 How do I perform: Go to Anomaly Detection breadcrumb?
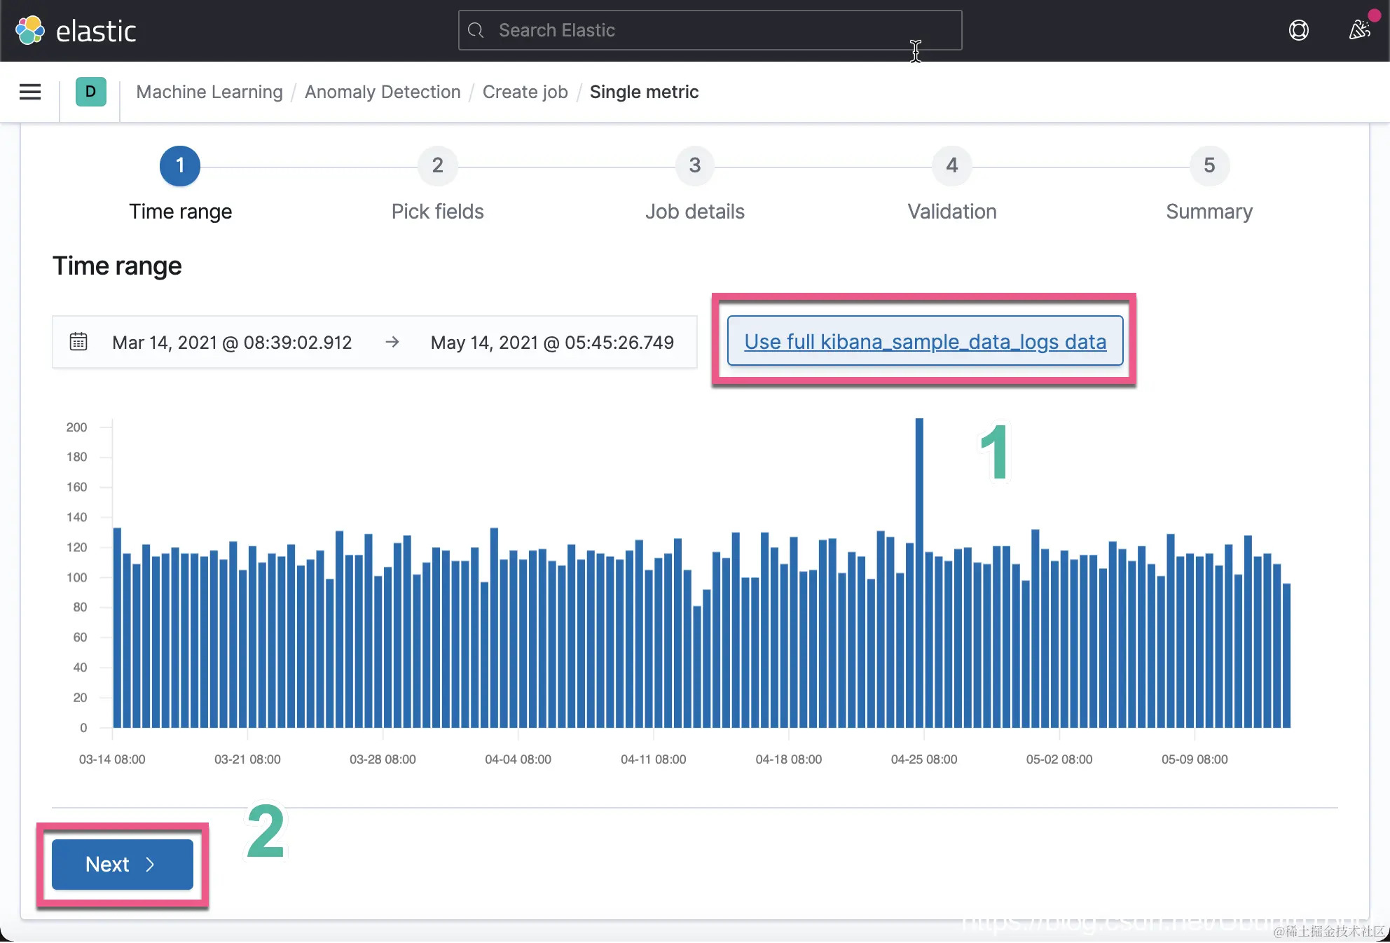click(x=383, y=92)
